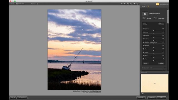This screenshot has width=178, height=100.
Task: Click the zoom out magnifier icon
Action: tap(131, 4)
